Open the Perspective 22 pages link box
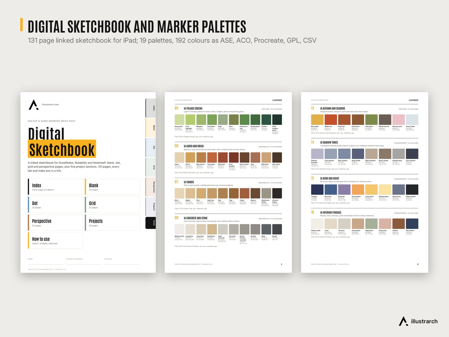Viewport: 449px width, 337px height. (x=55, y=222)
